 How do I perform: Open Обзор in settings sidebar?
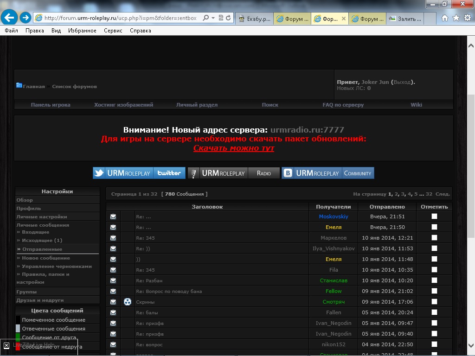pyautogui.click(x=25, y=200)
